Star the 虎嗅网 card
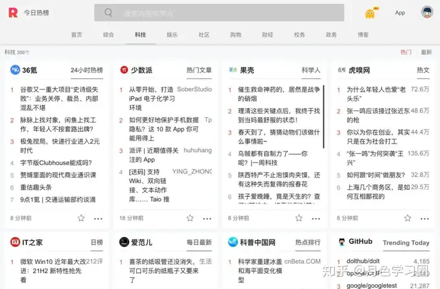440x289 pixels. point(408,218)
